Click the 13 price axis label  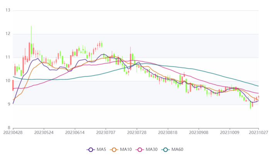[x=8, y=10]
